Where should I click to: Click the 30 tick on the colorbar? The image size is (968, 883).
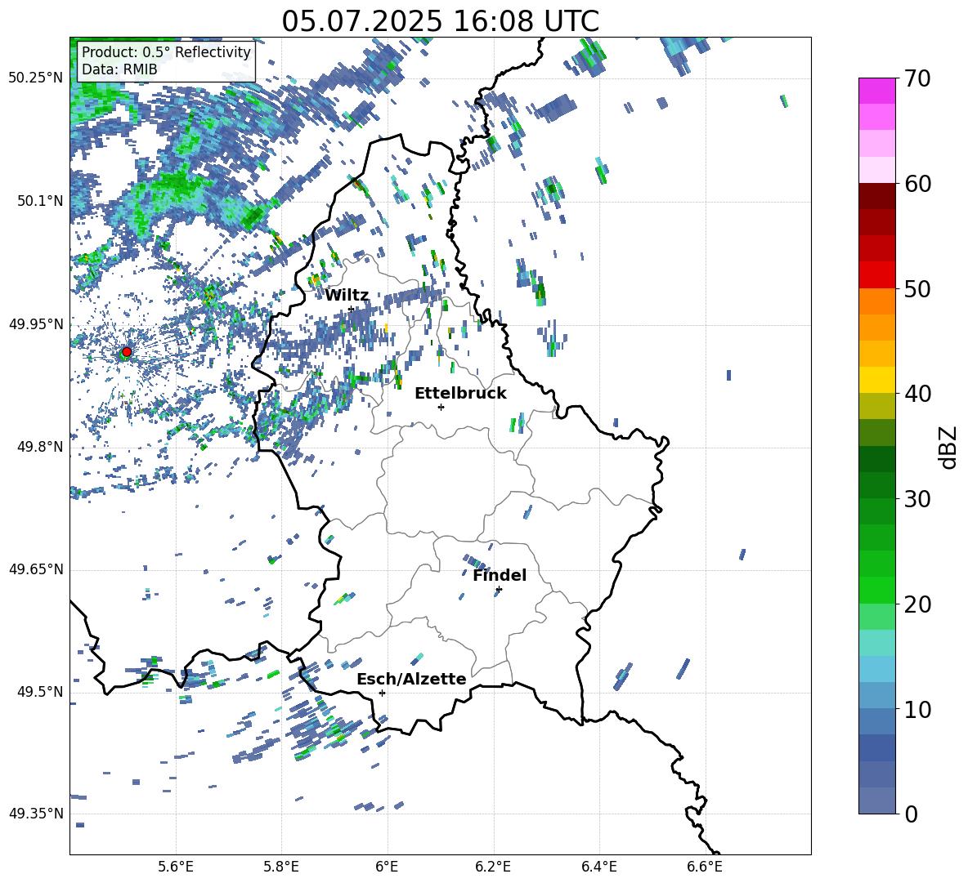click(x=916, y=499)
